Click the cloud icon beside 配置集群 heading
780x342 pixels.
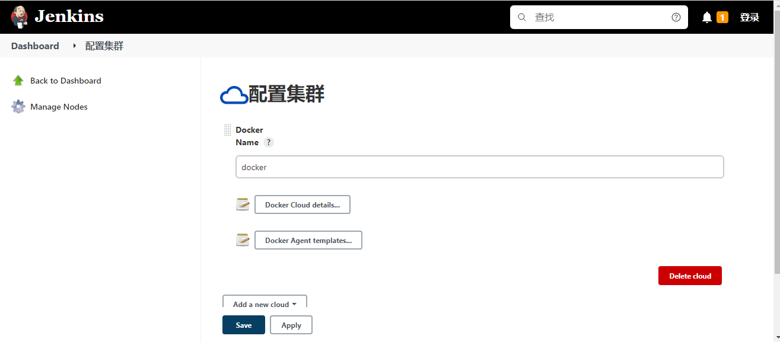coord(234,94)
